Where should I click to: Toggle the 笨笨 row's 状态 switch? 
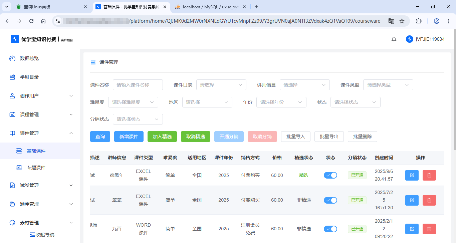pyautogui.click(x=330, y=200)
